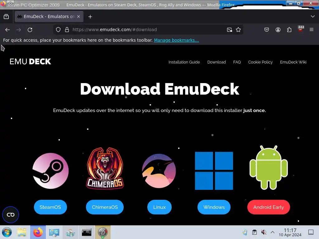Bookmark this page with the star icon

[x=238, y=30]
